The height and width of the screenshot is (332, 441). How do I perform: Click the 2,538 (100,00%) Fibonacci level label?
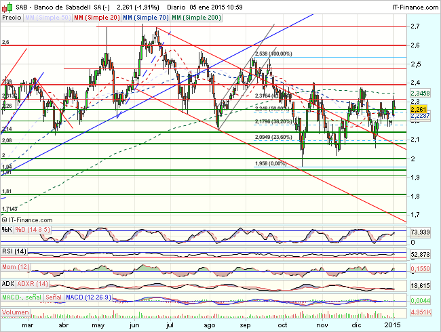coord(273,54)
